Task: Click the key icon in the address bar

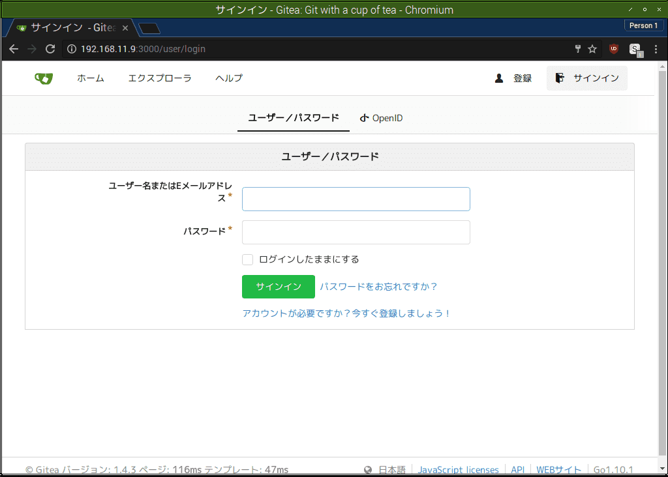Action: tap(577, 49)
